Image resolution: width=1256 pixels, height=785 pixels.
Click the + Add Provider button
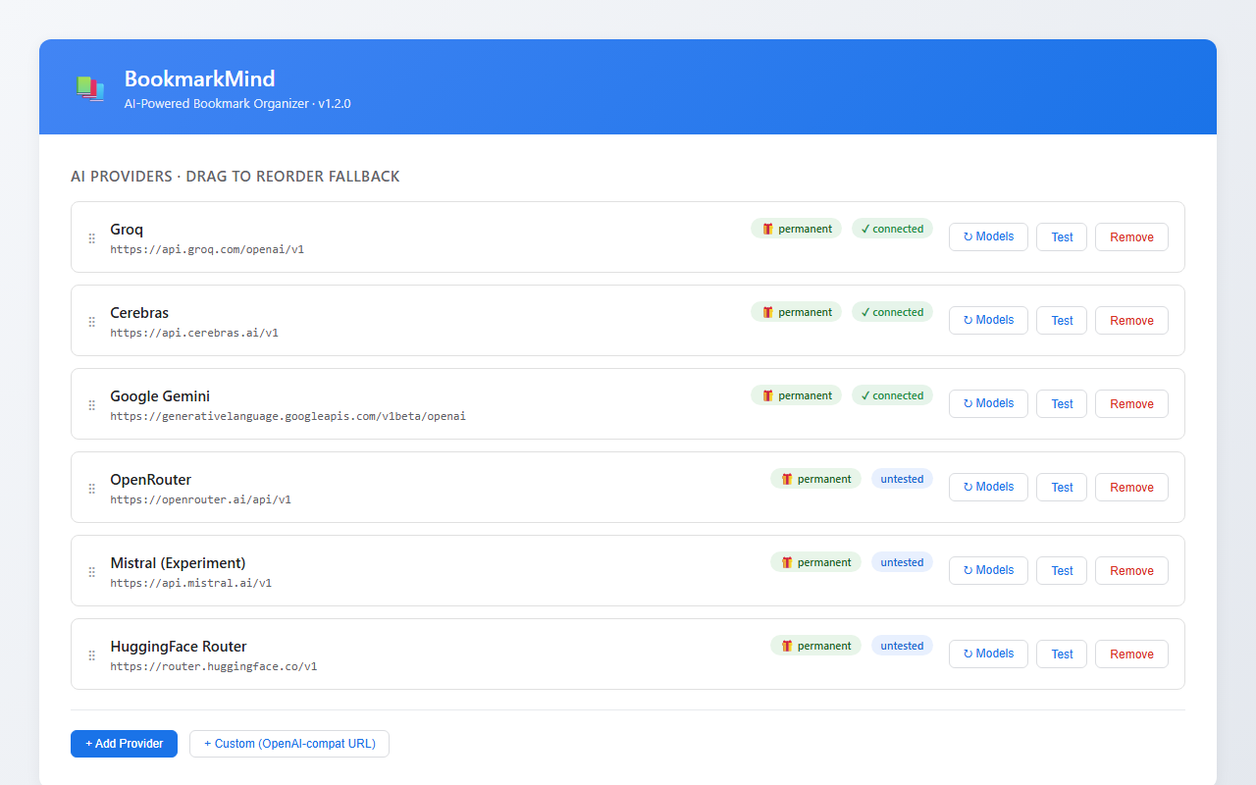[124, 744]
